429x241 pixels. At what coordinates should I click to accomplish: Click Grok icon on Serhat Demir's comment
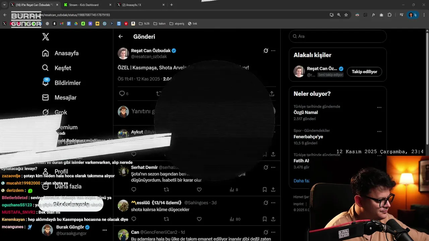pyautogui.click(x=265, y=167)
